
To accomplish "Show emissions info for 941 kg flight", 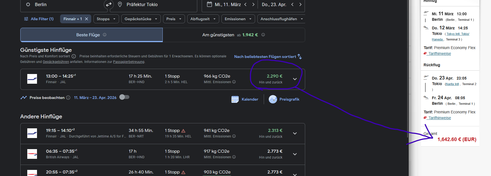I will 234,136.
